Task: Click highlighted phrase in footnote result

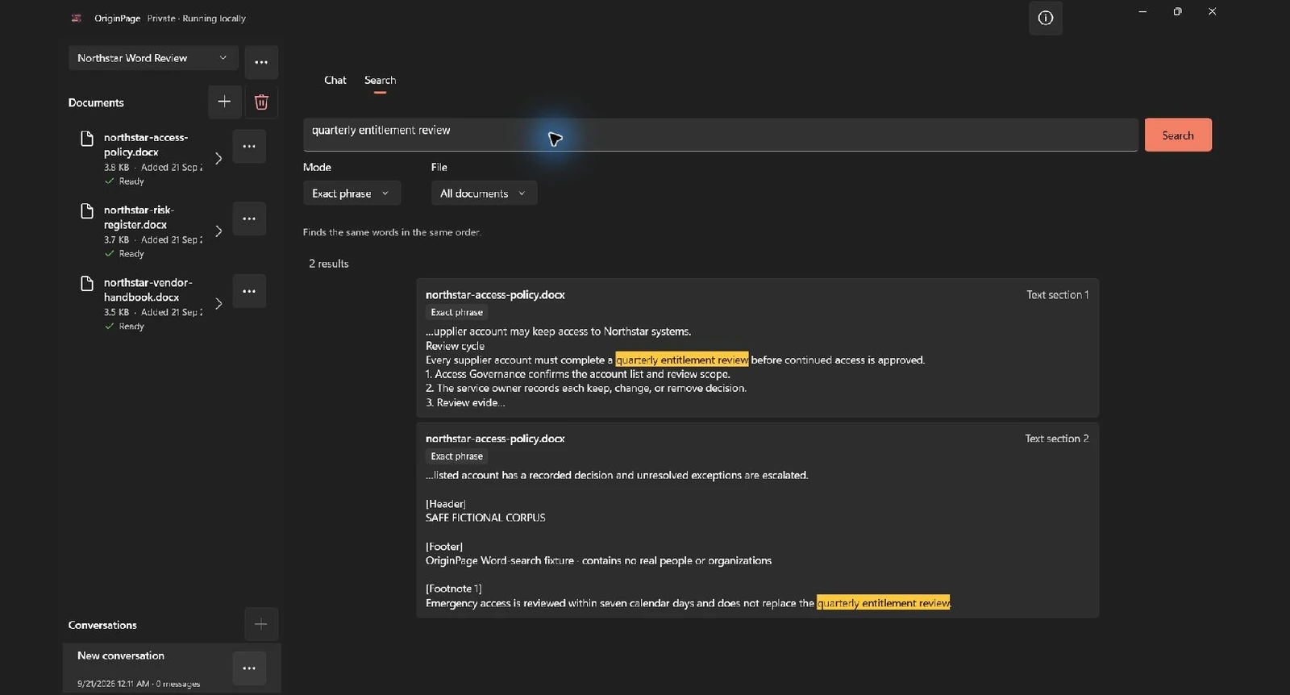Action: tap(884, 603)
